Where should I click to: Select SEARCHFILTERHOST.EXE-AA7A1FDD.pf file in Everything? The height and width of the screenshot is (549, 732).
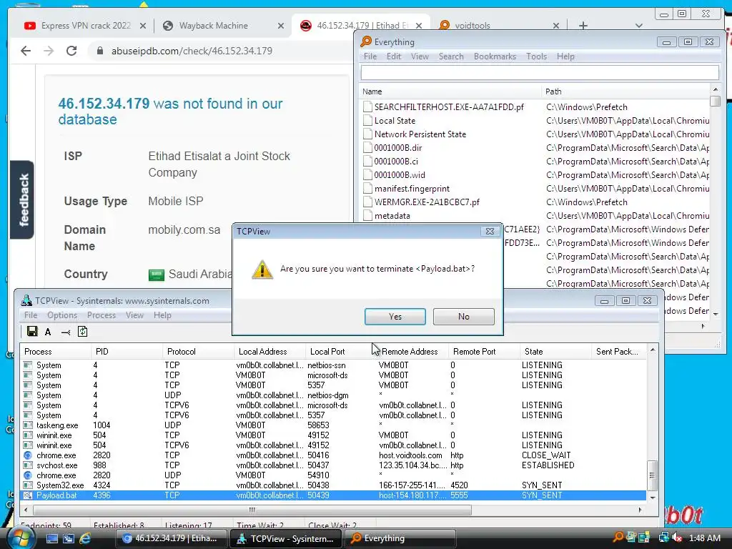coord(449,107)
